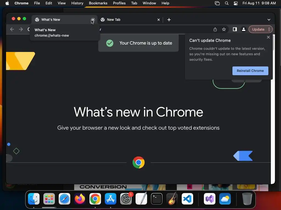Launch Safari from the Dock

point(64,199)
